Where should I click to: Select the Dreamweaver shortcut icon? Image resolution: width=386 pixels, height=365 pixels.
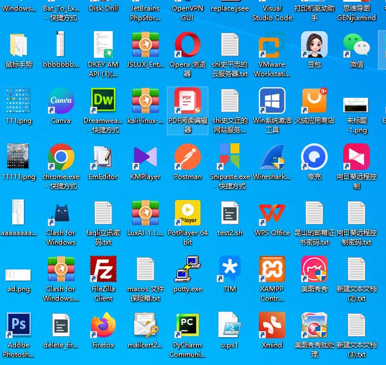pyautogui.click(x=103, y=101)
